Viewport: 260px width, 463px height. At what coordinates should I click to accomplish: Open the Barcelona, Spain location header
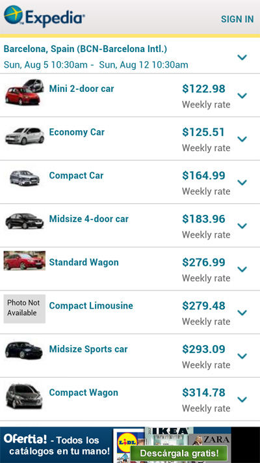point(86,49)
